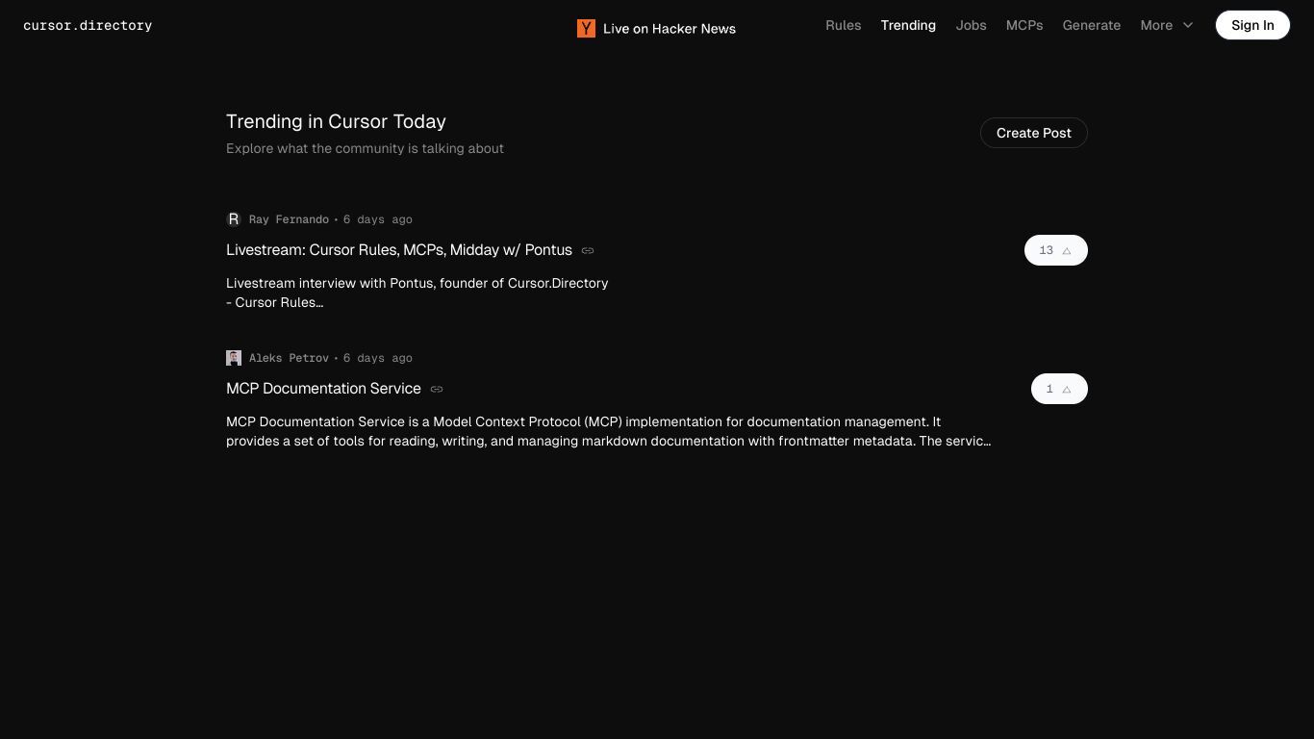Screen dimensions: 1314x739
Task: Open link icon beside MCP Documentation Service
Action: click(437, 389)
